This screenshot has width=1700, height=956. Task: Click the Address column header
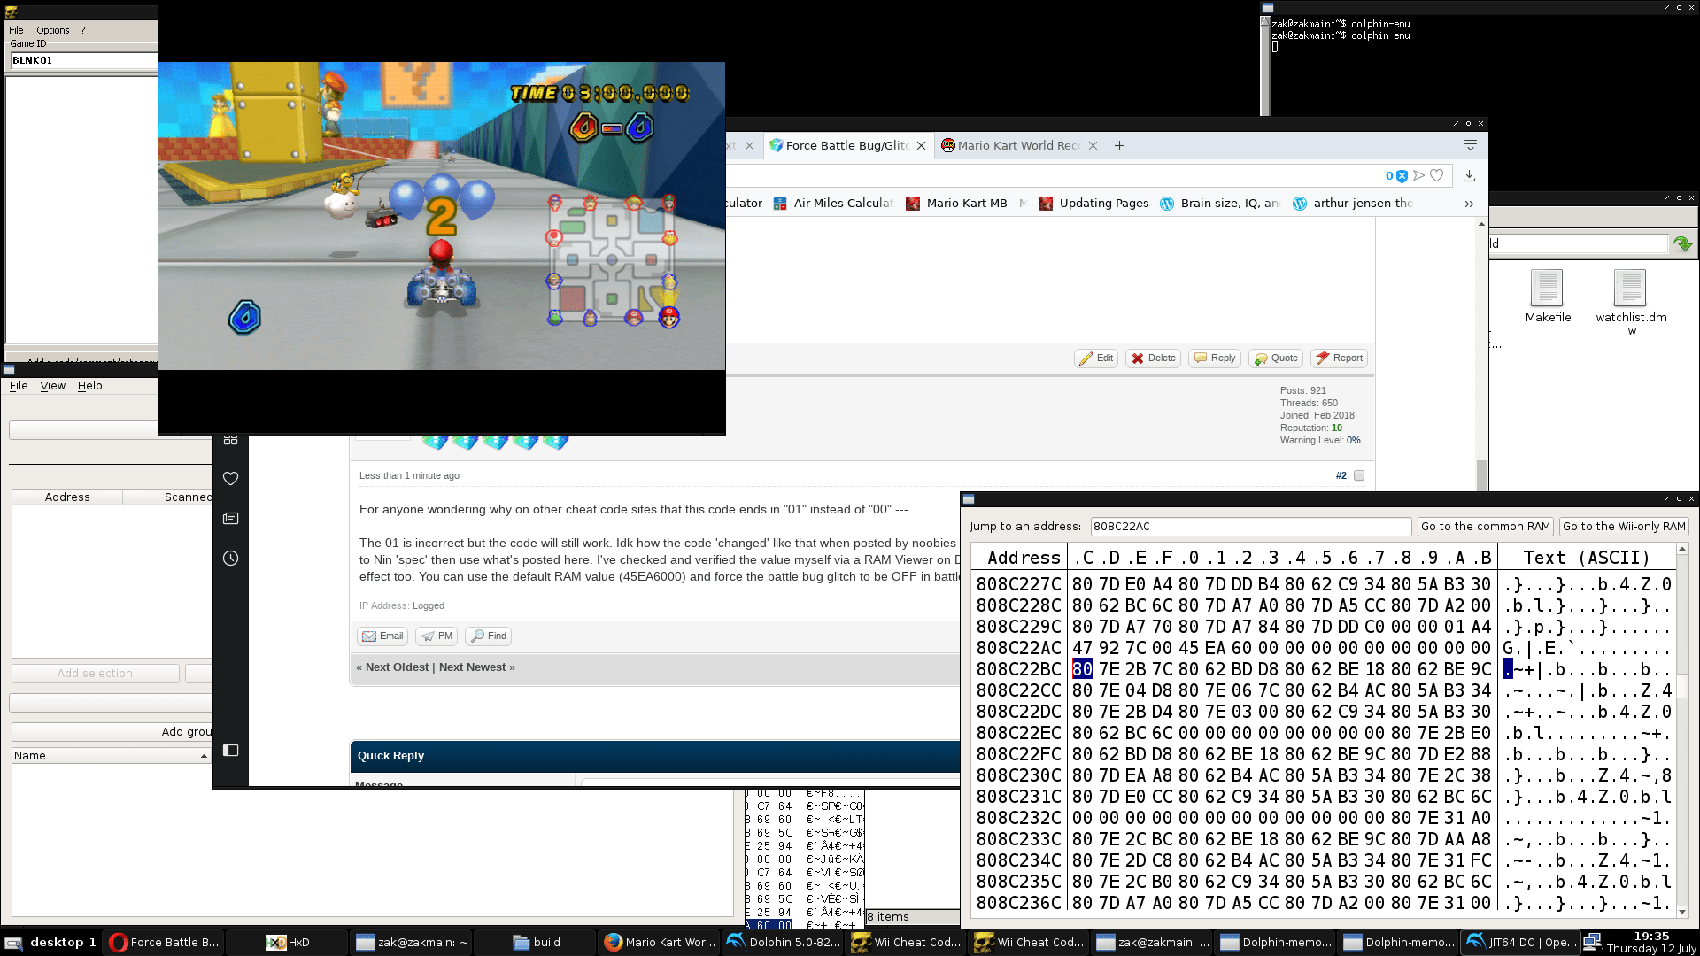point(67,497)
